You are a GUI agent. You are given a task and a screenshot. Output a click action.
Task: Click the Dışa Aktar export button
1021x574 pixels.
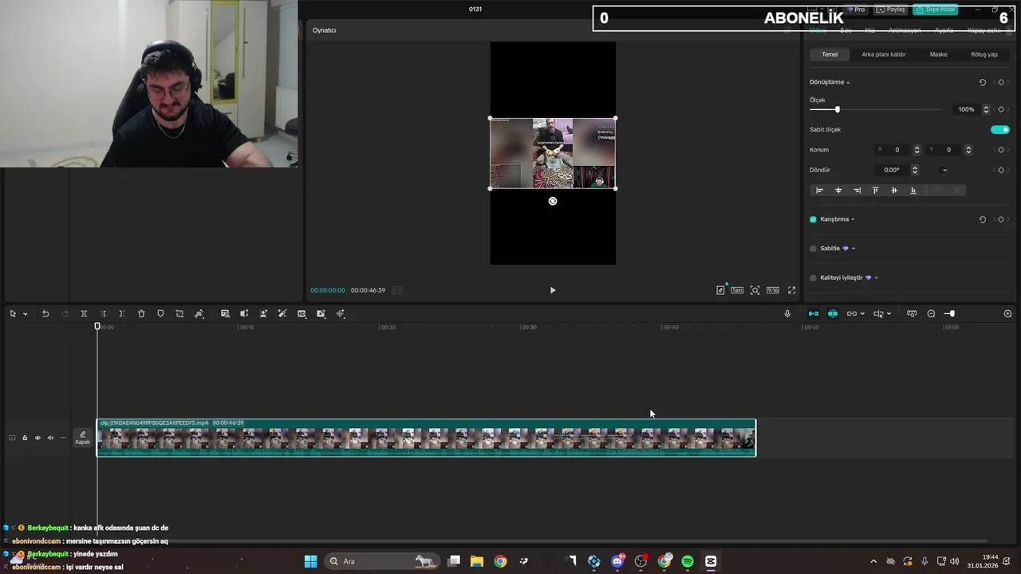[936, 10]
